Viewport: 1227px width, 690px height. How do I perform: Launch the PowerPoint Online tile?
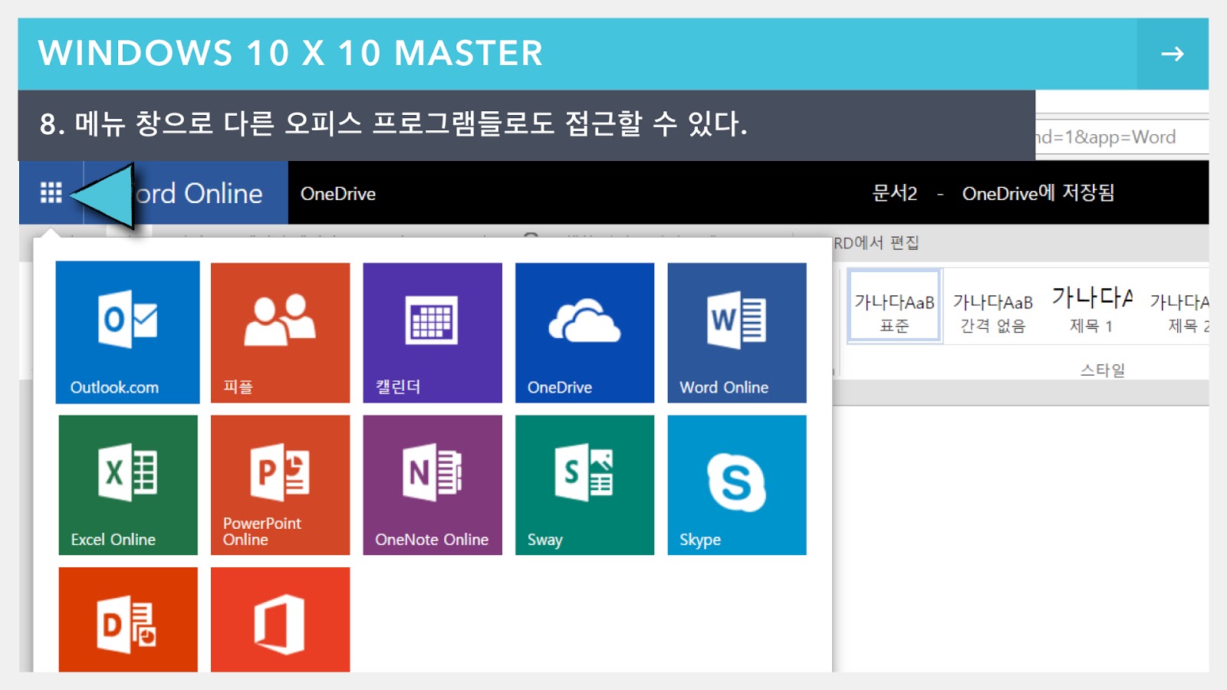pyautogui.click(x=280, y=485)
